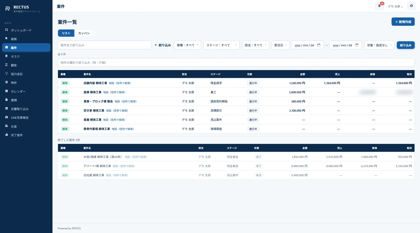Viewport: 420px width, 233px height.
Task: Select 案件 in the sidebar menu
Action: coord(26,48)
